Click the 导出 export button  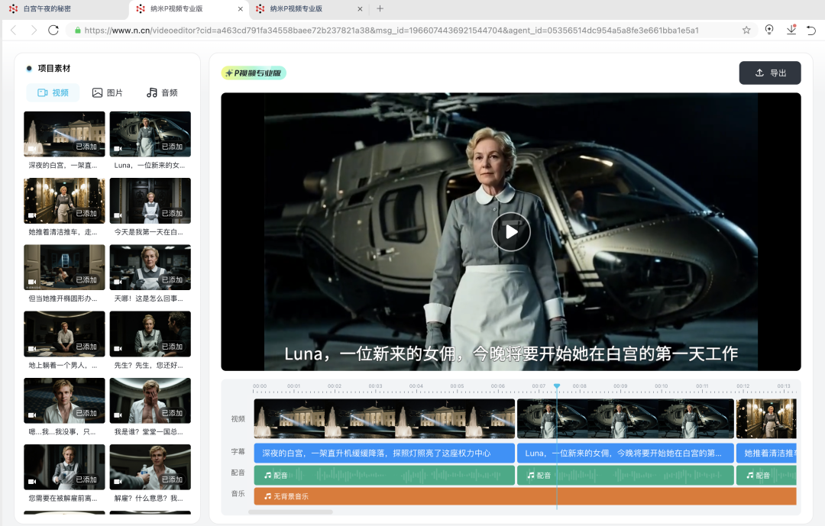[770, 73]
